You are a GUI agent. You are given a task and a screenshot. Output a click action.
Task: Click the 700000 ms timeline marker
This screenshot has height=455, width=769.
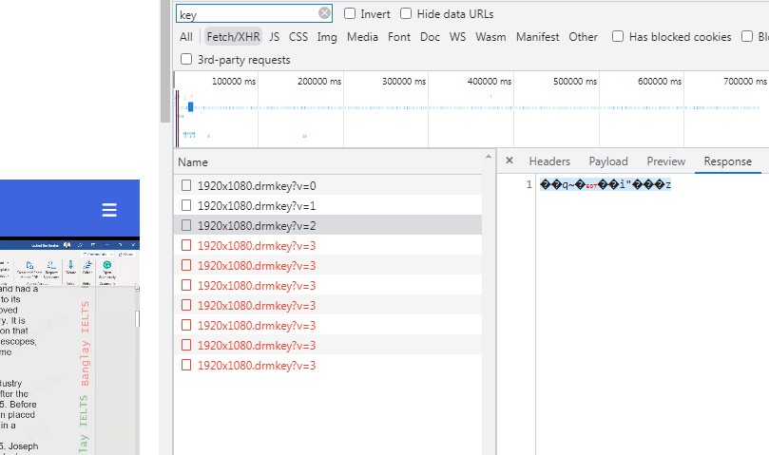click(x=745, y=82)
